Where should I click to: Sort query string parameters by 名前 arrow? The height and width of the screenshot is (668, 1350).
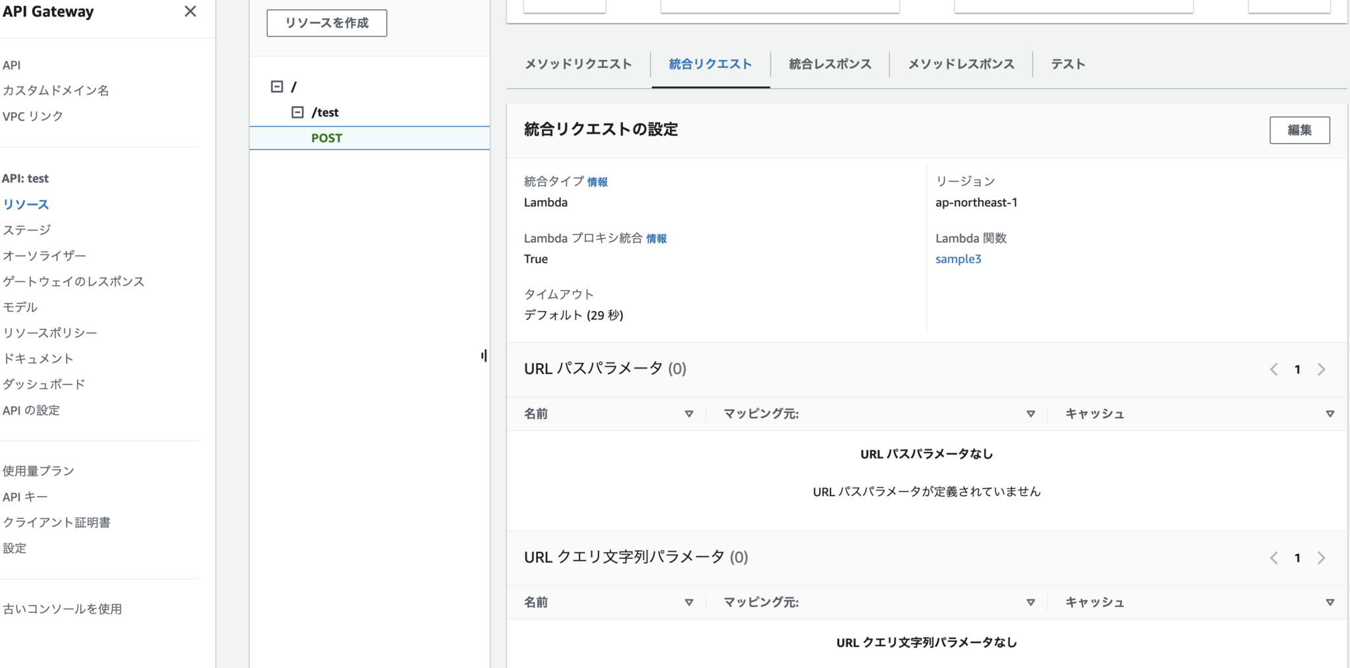pyautogui.click(x=689, y=602)
